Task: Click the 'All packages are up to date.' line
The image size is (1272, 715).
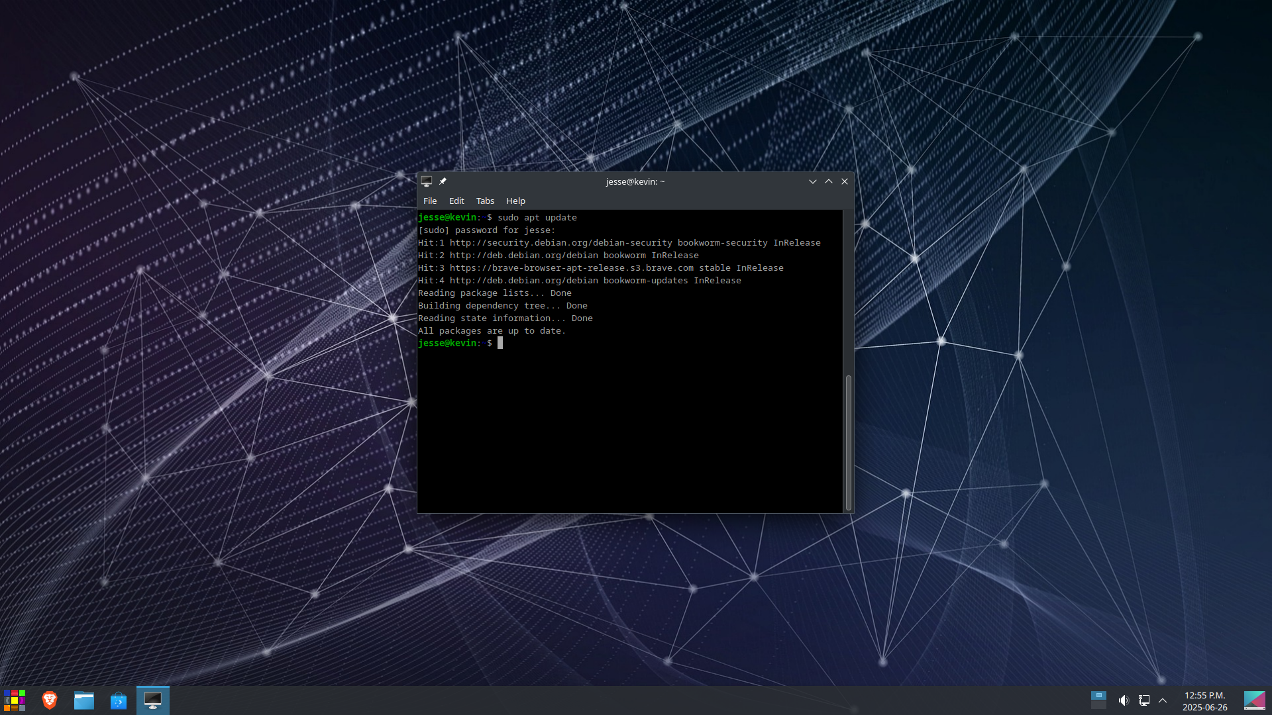Action: pyautogui.click(x=492, y=330)
